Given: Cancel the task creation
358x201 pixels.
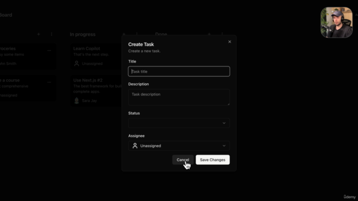Looking at the screenshot, I should pyautogui.click(x=183, y=160).
